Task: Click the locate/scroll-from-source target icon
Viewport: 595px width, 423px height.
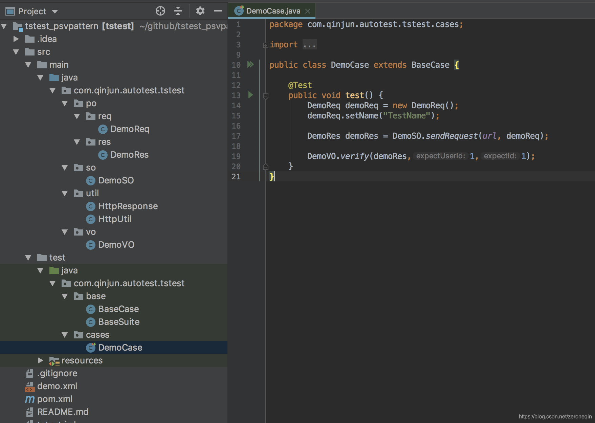Action: pos(160,11)
